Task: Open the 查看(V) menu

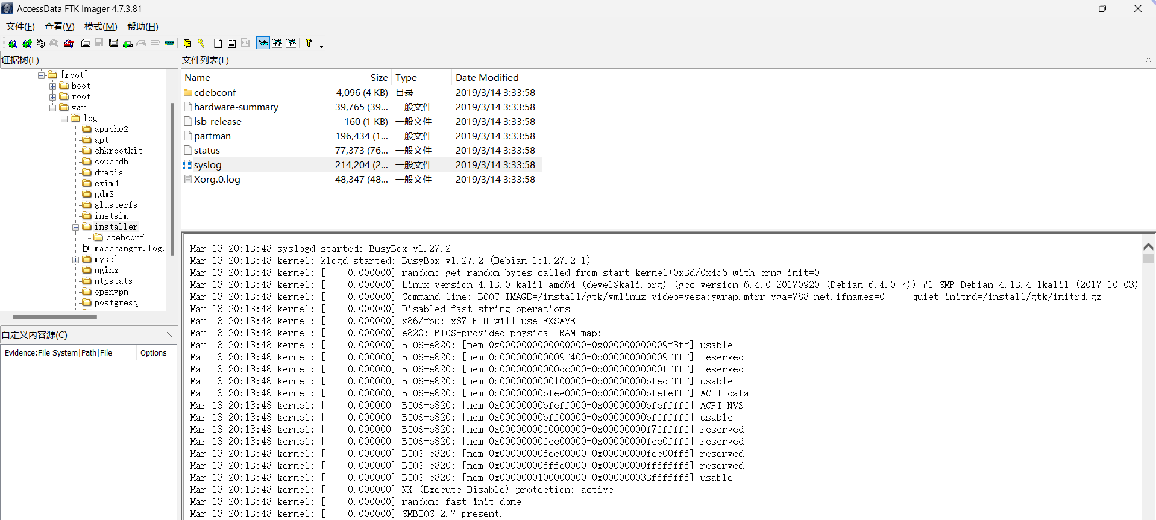Action: click(x=60, y=27)
